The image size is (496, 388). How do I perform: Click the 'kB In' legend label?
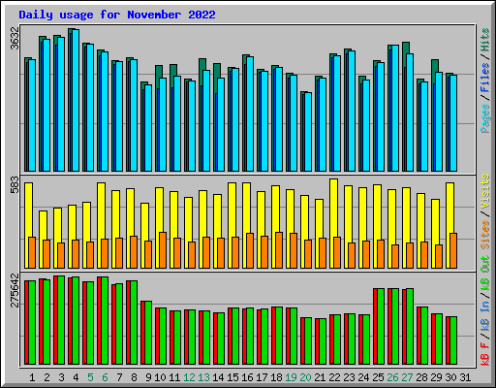(x=485, y=316)
